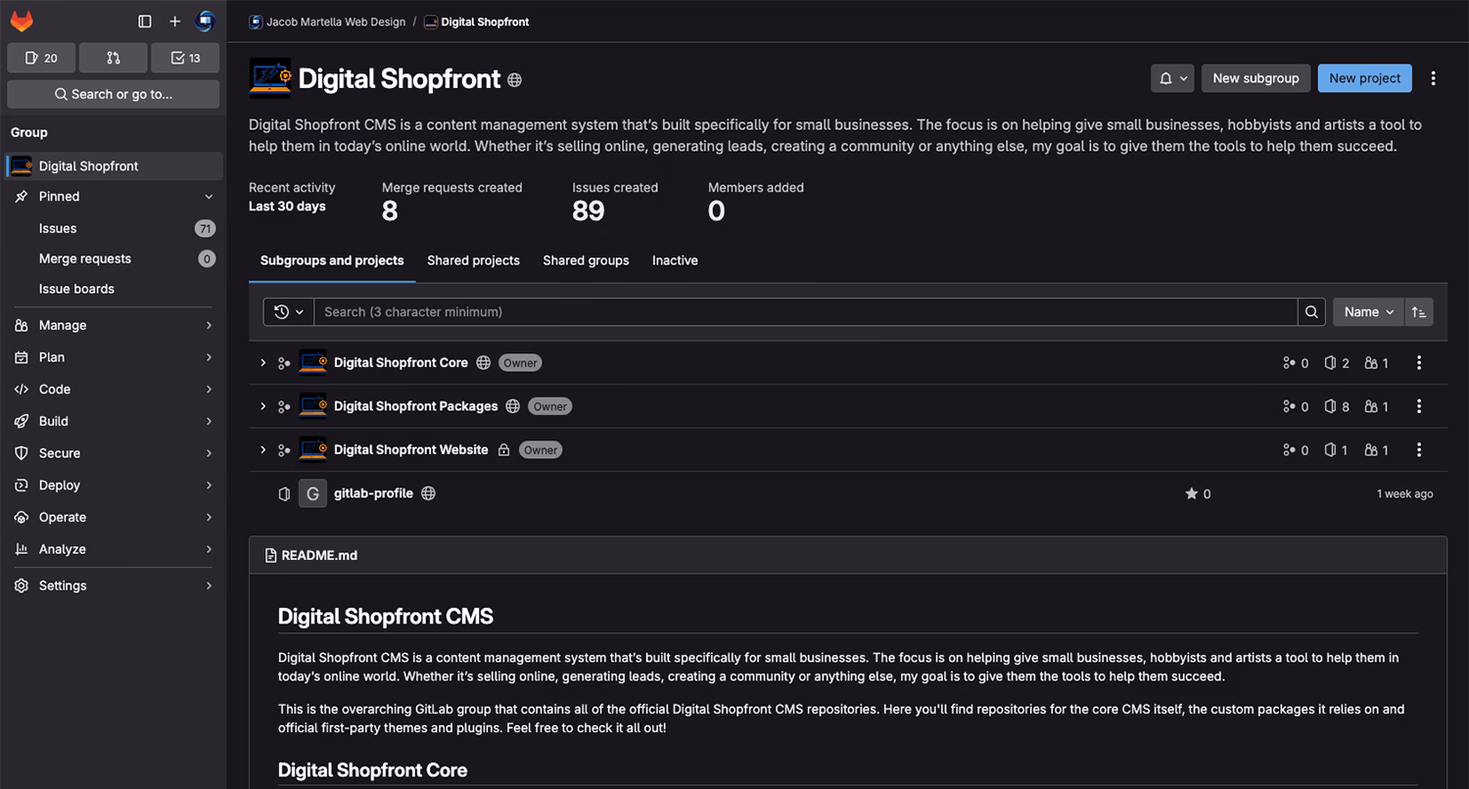This screenshot has height=789, width=1469.
Task: Open the Digital Shopfront Packages group link
Action: (415, 406)
